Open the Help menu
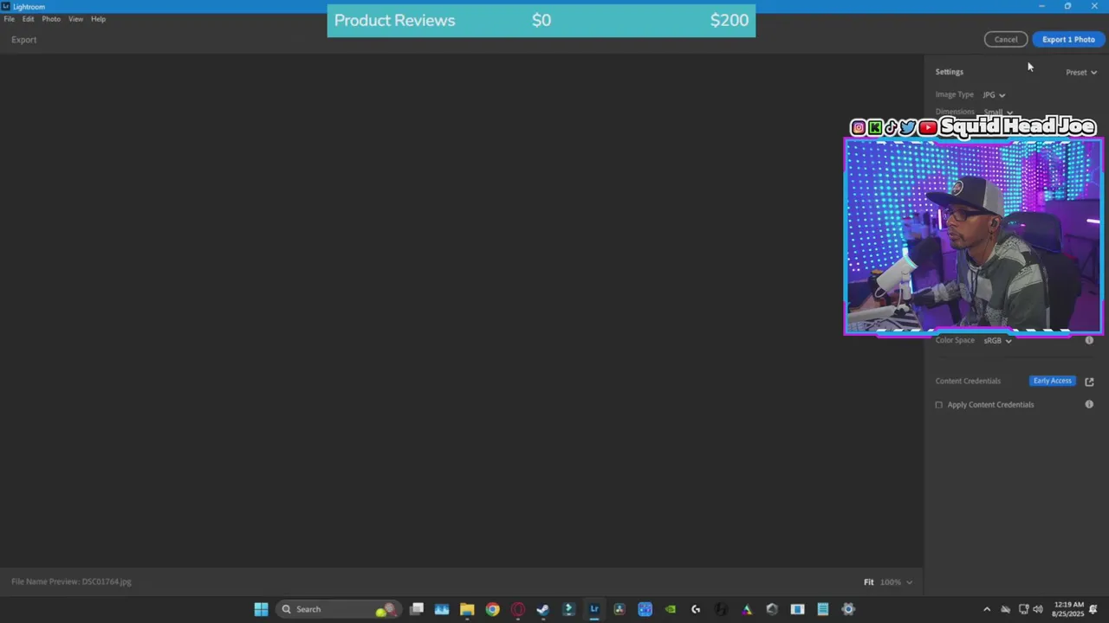Screen dimensions: 1109x623 tap(98, 19)
